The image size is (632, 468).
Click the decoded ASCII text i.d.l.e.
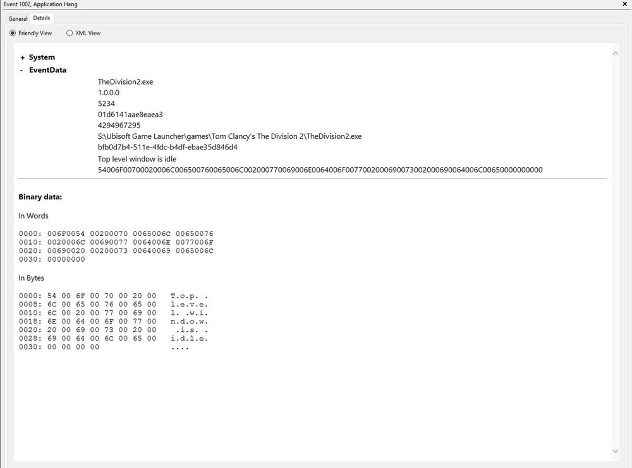[189, 338]
